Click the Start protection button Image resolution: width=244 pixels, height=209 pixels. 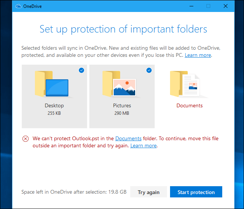(196, 192)
